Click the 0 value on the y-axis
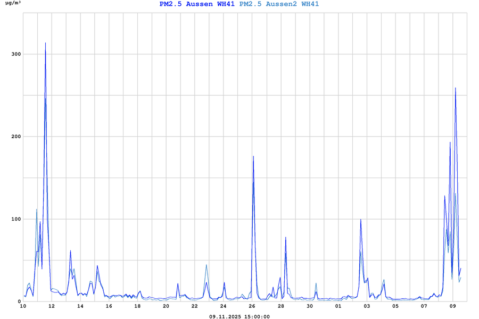 coord(18,301)
